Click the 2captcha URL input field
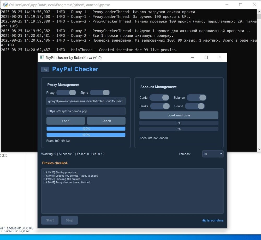 [x=86, y=111]
